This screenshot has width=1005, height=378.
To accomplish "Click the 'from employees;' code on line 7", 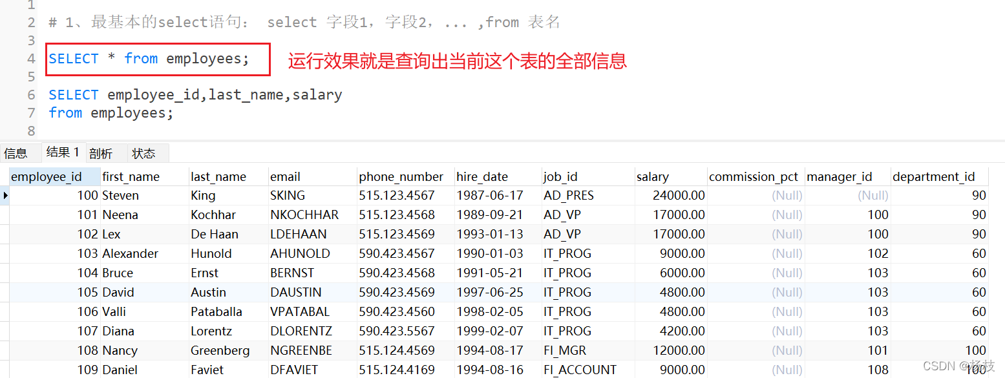I will (x=111, y=113).
